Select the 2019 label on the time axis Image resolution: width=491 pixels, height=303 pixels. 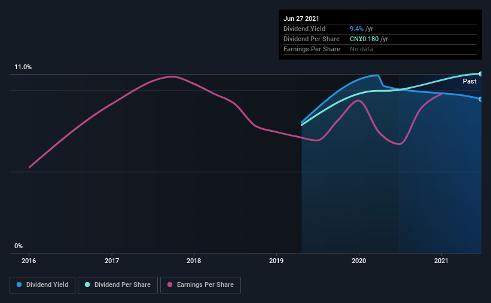pyautogui.click(x=276, y=261)
